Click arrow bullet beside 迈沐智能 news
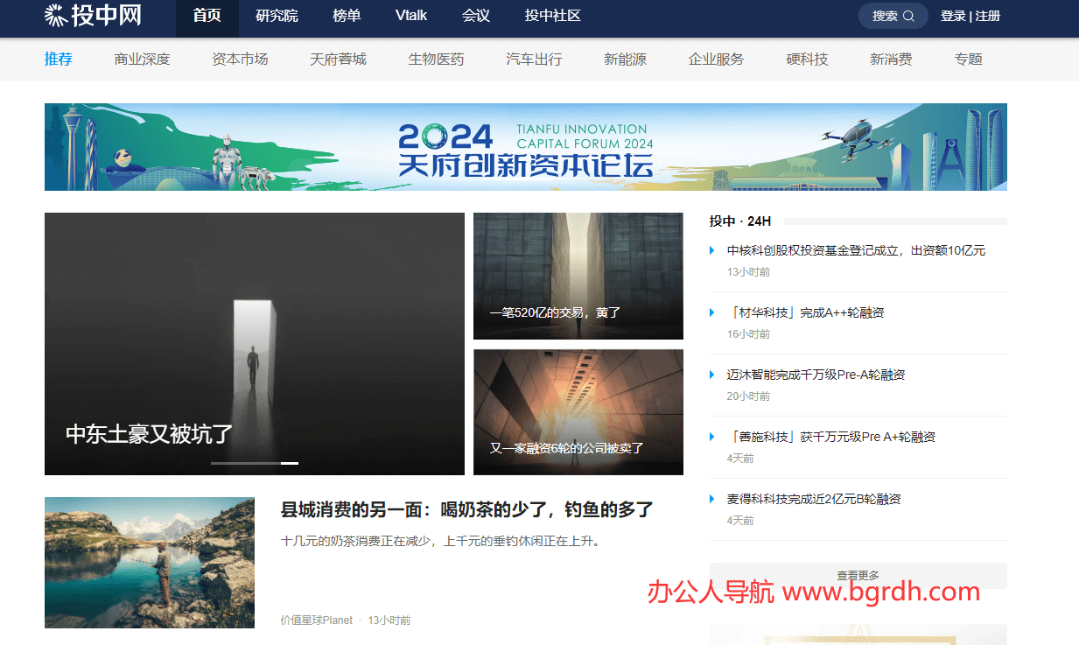 712,375
